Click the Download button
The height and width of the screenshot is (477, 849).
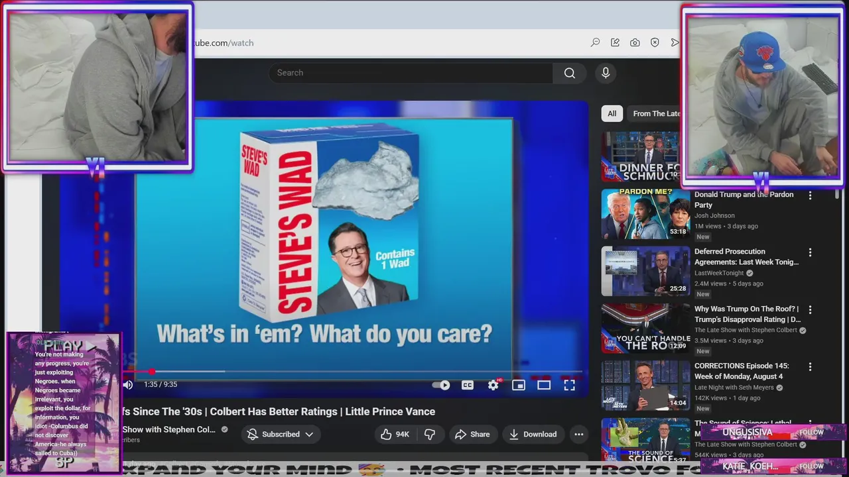[x=533, y=435]
